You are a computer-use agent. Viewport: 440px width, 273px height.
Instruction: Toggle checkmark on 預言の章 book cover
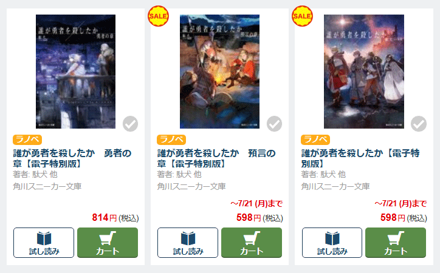(274, 124)
